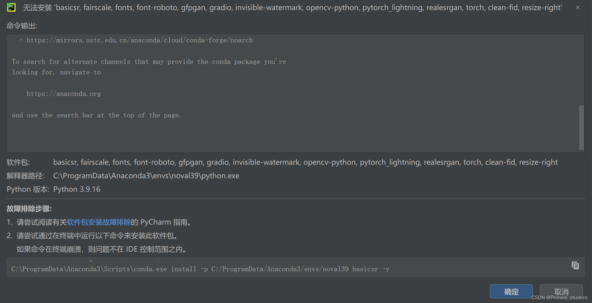Close the install error dialog
This screenshot has width=592, height=303.
(x=577, y=8)
